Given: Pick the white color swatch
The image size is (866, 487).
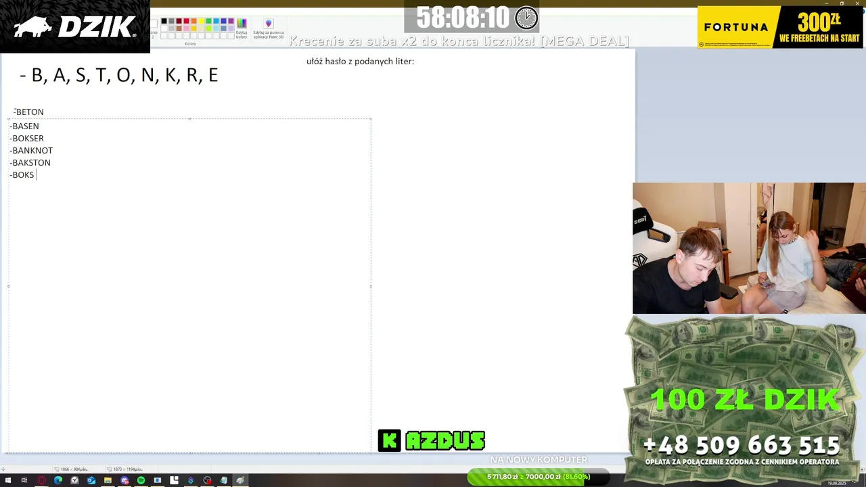Looking at the screenshot, I should coord(164,28).
